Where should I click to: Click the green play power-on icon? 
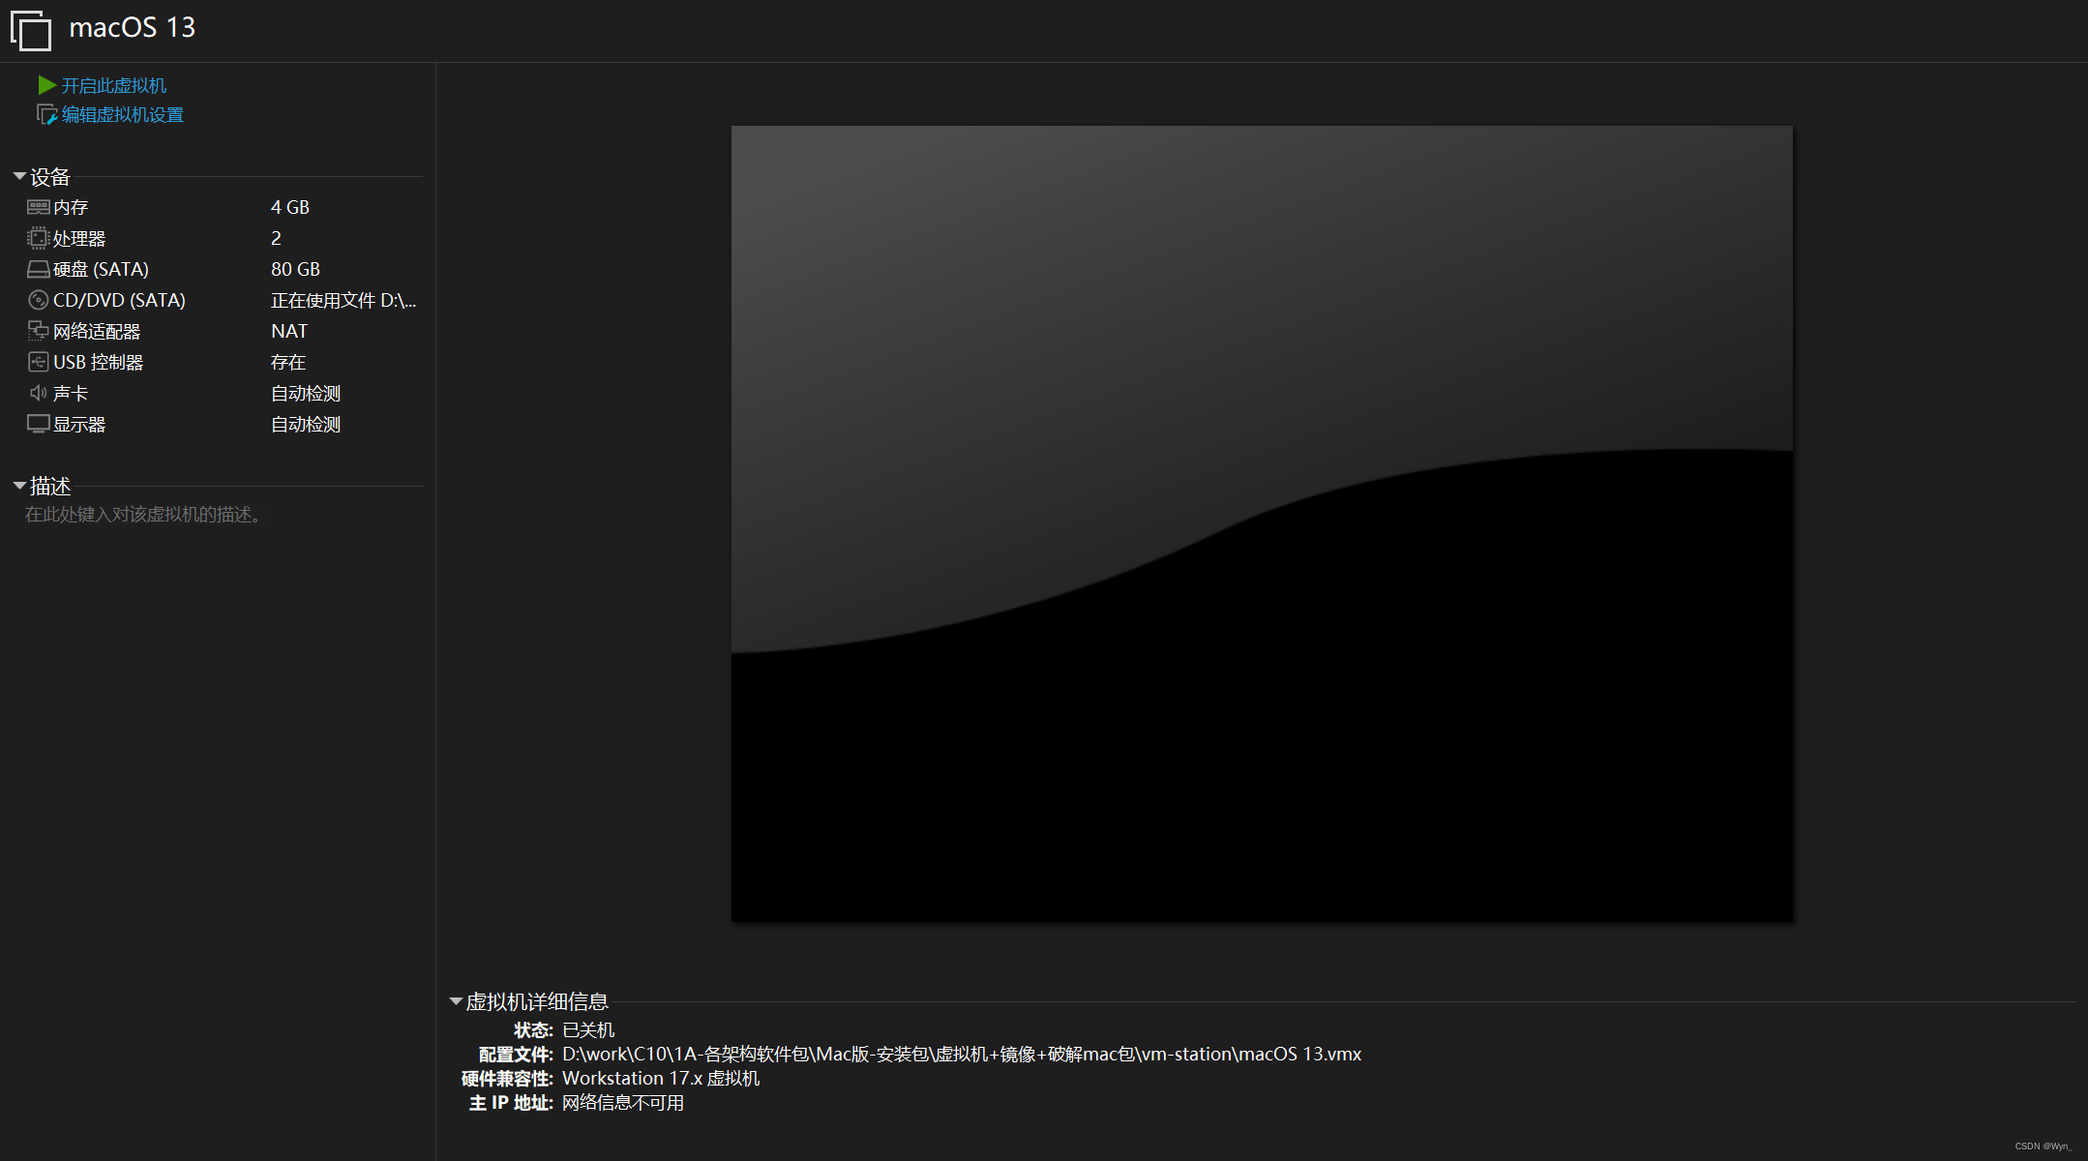(x=46, y=85)
